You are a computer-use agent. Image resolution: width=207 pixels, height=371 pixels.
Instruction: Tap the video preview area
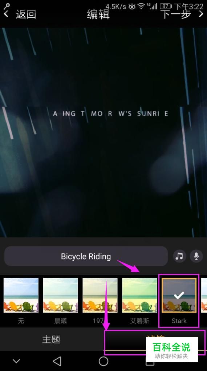pos(103,132)
